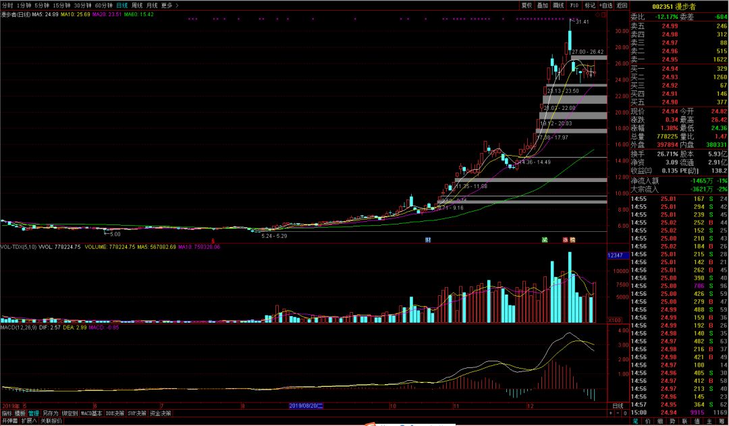Viewport: 729px width, 426px height.
Task: Click the 漫步者(日线) chart title
Action: point(16,14)
